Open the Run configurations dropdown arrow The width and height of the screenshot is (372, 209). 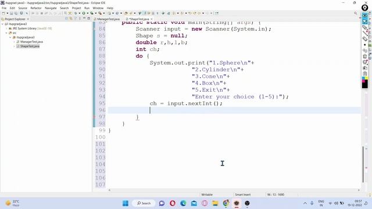tap(88, 13)
